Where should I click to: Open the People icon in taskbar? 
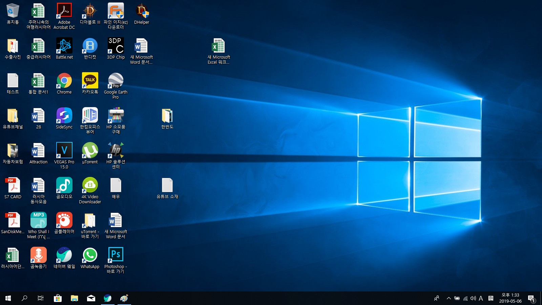click(x=437, y=298)
